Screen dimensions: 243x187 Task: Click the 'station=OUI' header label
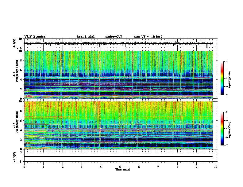[114, 37]
